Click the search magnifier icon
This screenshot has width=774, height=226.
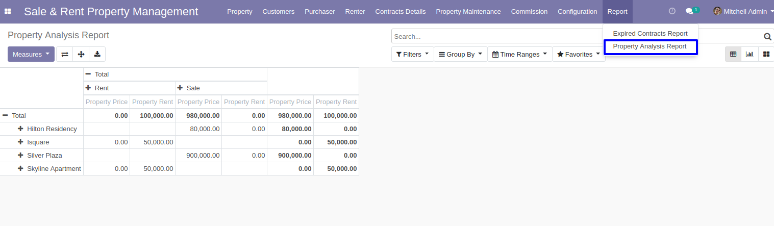767,37
